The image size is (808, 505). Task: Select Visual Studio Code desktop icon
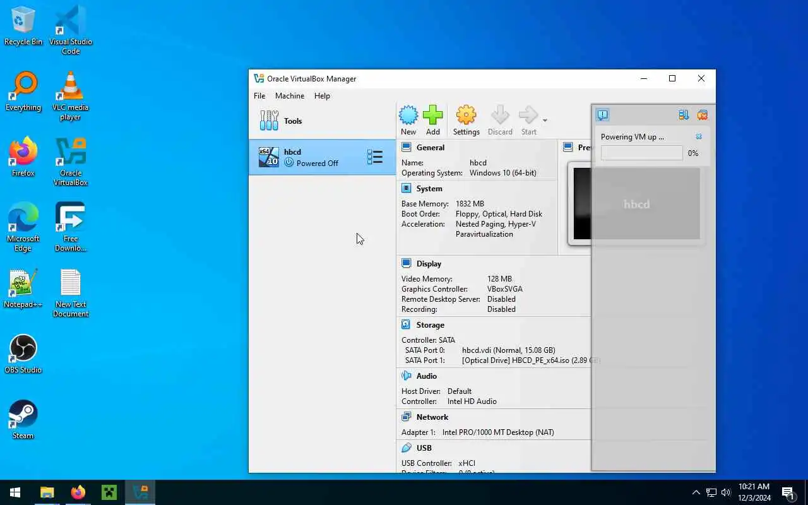[71, 30]
